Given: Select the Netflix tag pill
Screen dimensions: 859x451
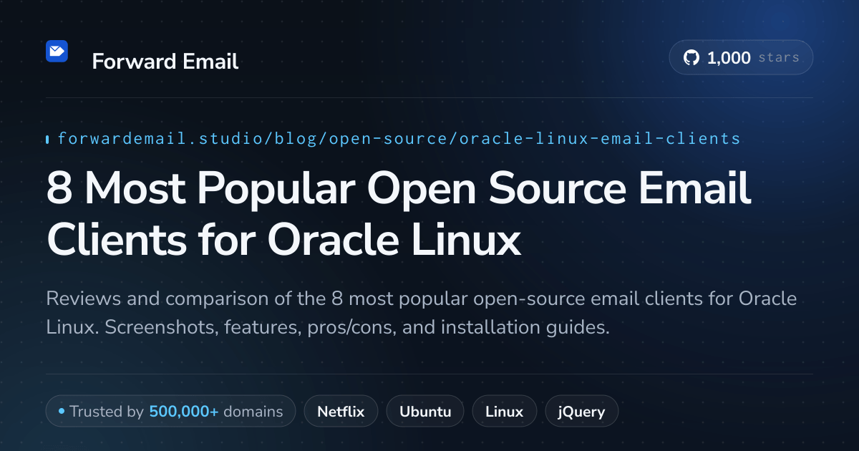Looking at the screenshot, I should coord(341,412).
